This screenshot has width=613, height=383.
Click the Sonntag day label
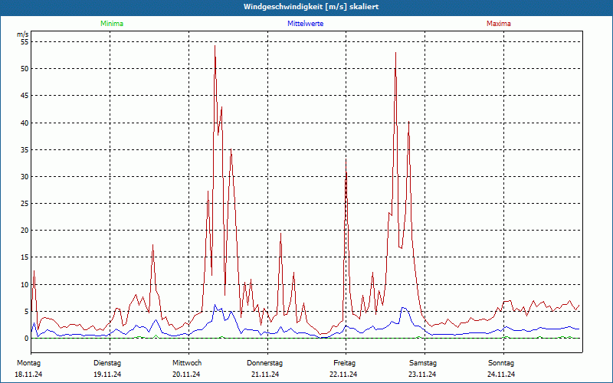pyautogui.click(x=501, y=363)
